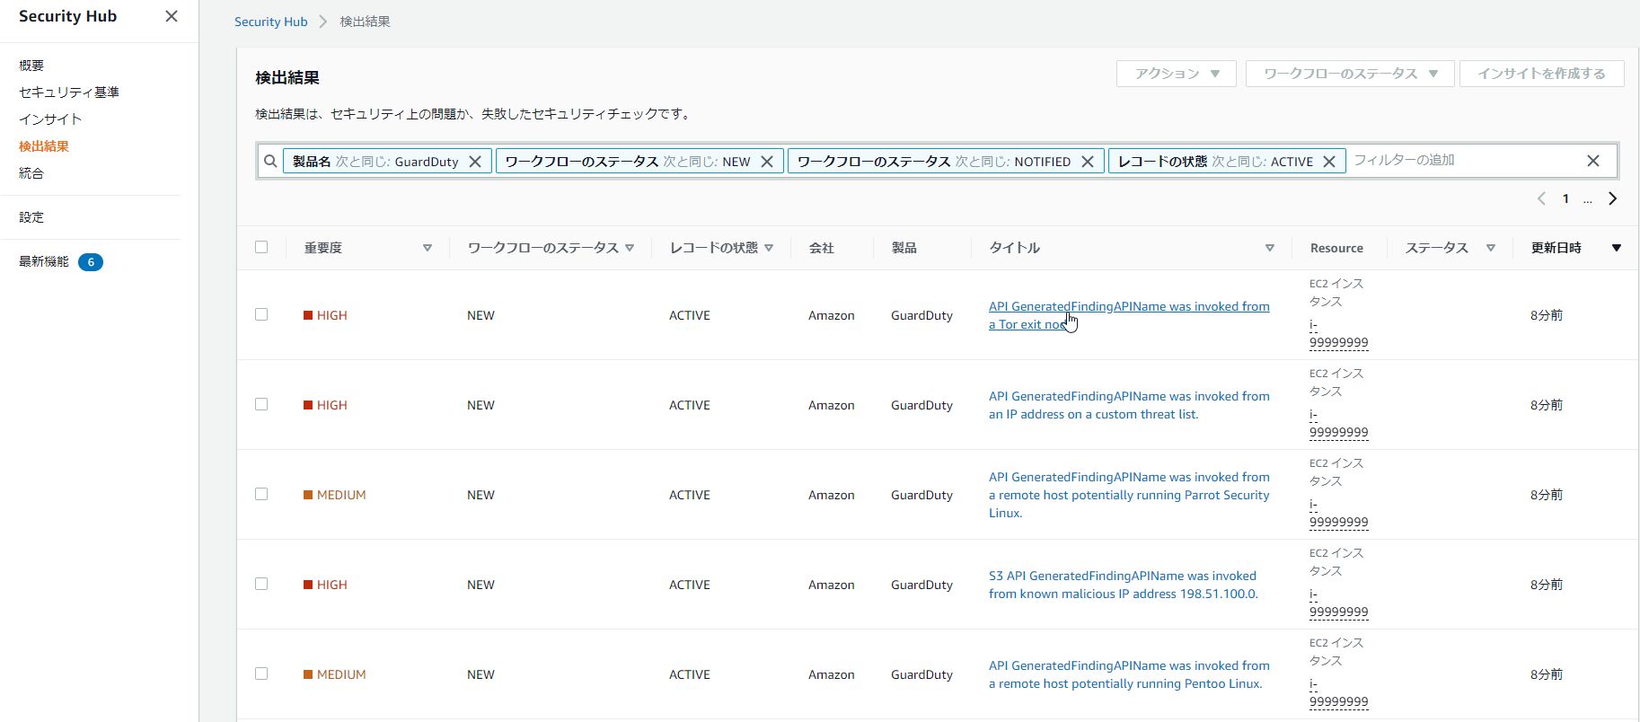Open 統合 in the sidebar
Image resolution: width=1640 pixels, height=722 pixels.
pos(31,173)
